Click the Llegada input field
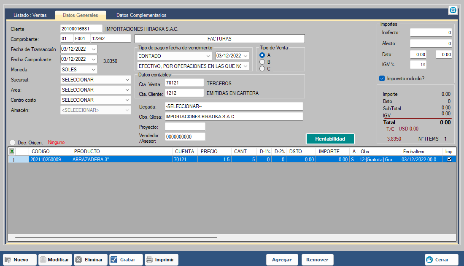Viewport: 464px width, 266px height. tap(234, 106)
